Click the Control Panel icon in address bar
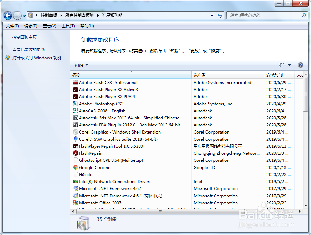 (30, 15)
